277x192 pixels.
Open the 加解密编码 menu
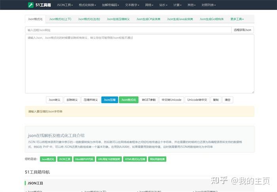click(x=110, y=5)
